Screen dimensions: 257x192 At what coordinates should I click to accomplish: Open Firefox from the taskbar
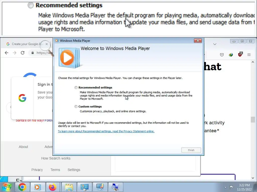(53, 187)
